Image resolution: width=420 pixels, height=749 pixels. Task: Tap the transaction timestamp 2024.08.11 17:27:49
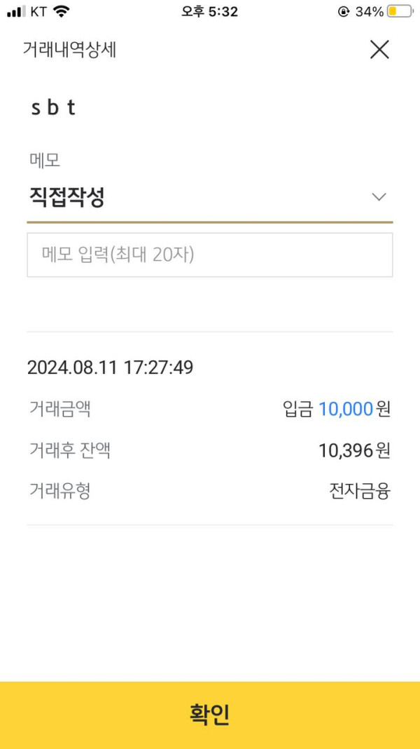click(x=110, y=367)
